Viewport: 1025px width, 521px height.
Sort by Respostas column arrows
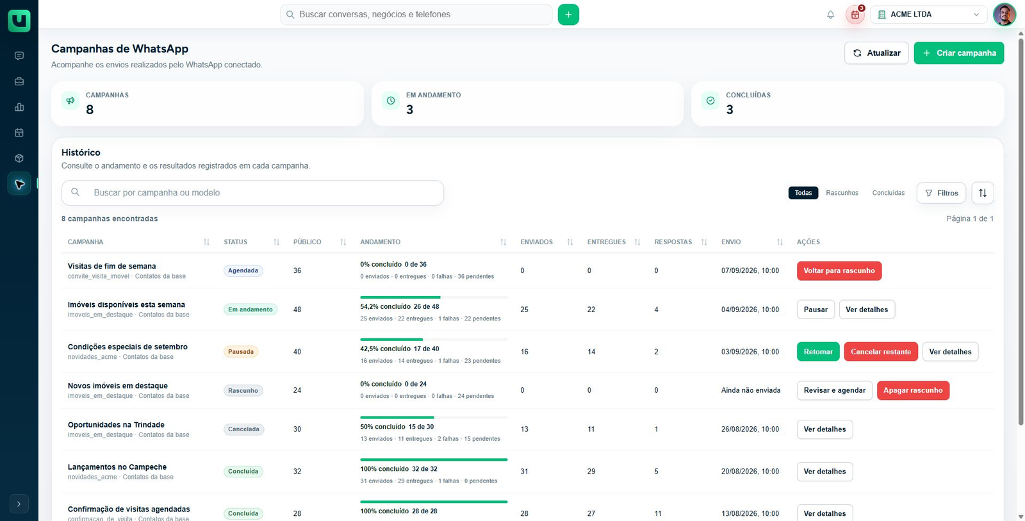coord(703,242)
